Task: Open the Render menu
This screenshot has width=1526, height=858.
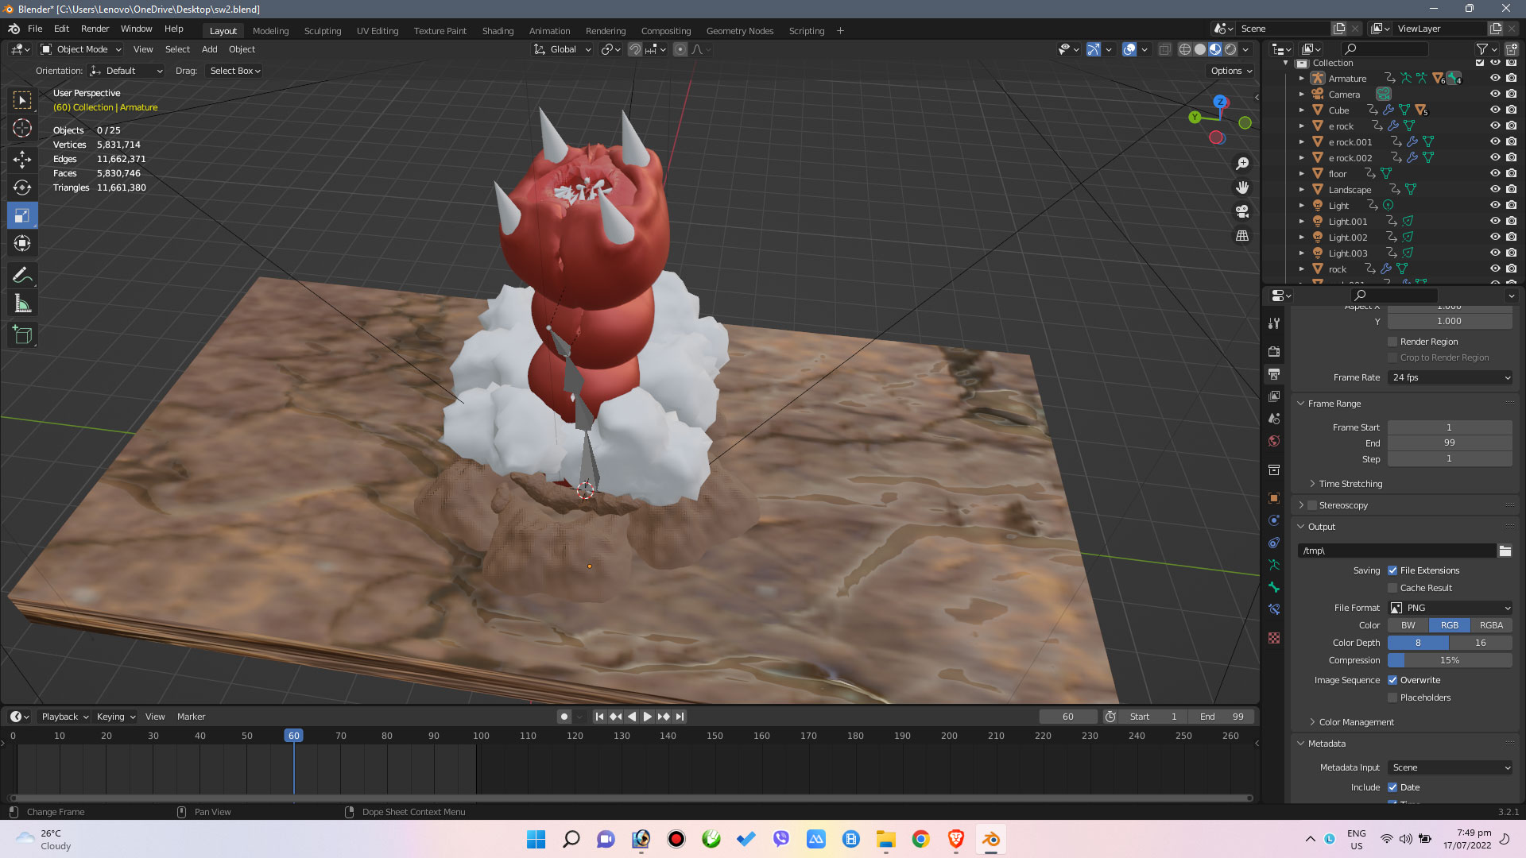Action: point(95,29)
